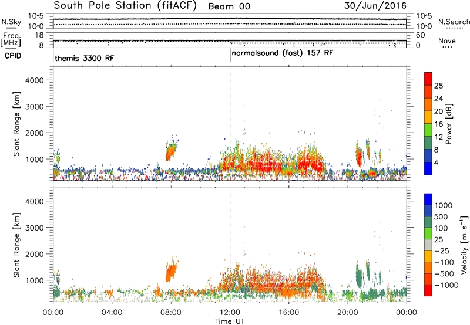Click the '18' frequency scale value
The width and height of the screenshot is (470, 325).
coord(39,35)
